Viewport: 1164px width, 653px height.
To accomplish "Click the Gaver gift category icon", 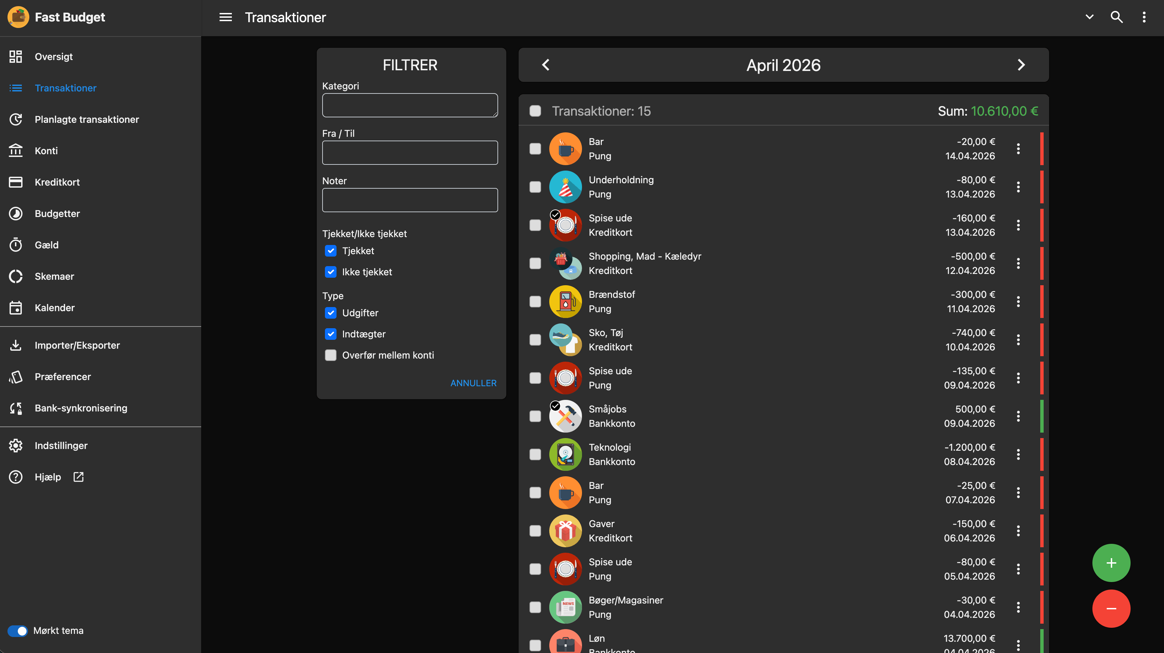I will point(565,531).
